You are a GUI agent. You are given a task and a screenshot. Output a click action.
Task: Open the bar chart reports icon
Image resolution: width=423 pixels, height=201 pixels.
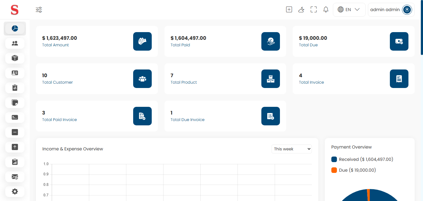(15, 162)
